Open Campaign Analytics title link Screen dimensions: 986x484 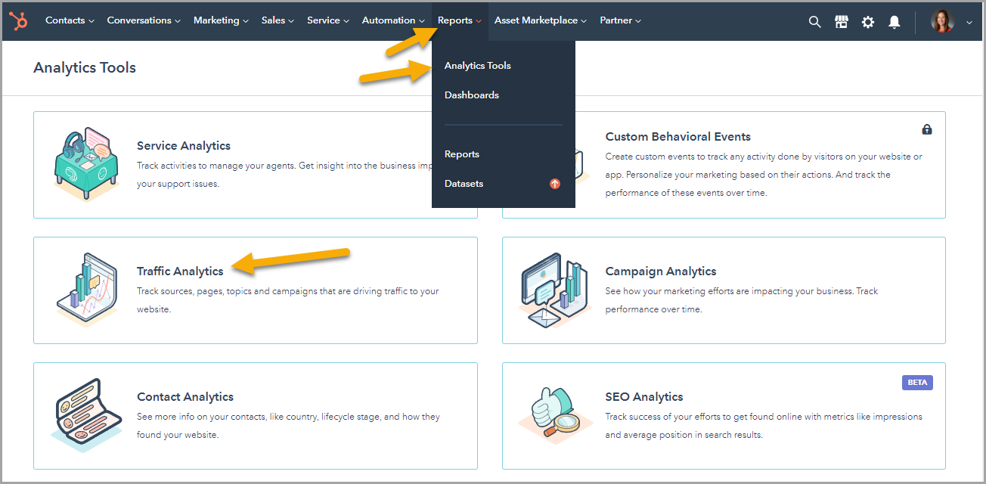661,271
